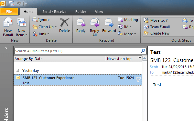This screenshot has width=194, height=121.
Task: Click the sent date Tue 24/02/2015
Action: pos(178,67)
